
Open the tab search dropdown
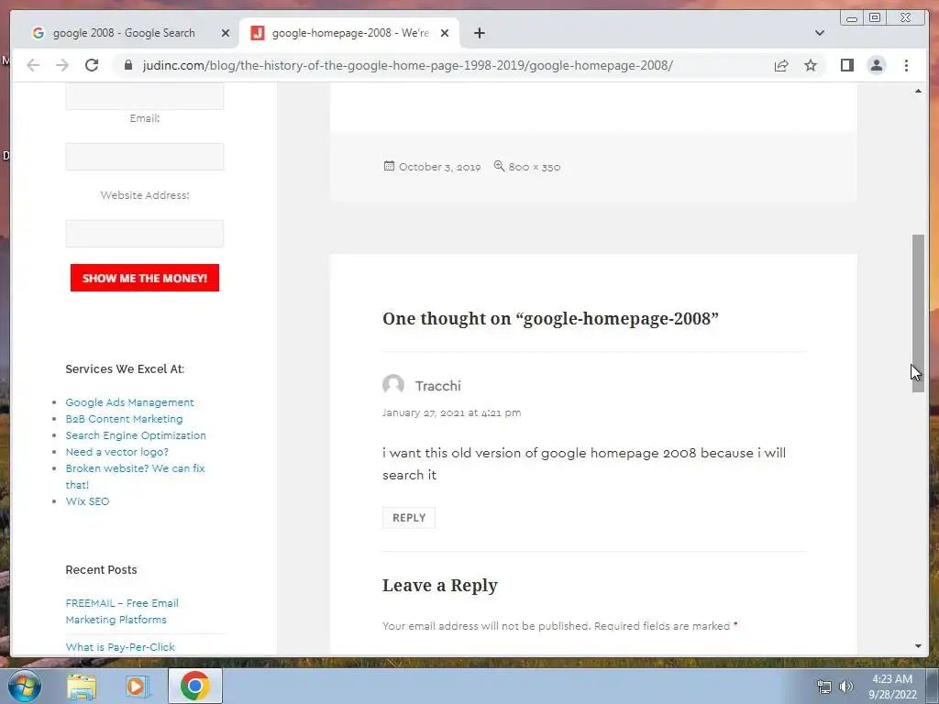click(x=820, y=33)
